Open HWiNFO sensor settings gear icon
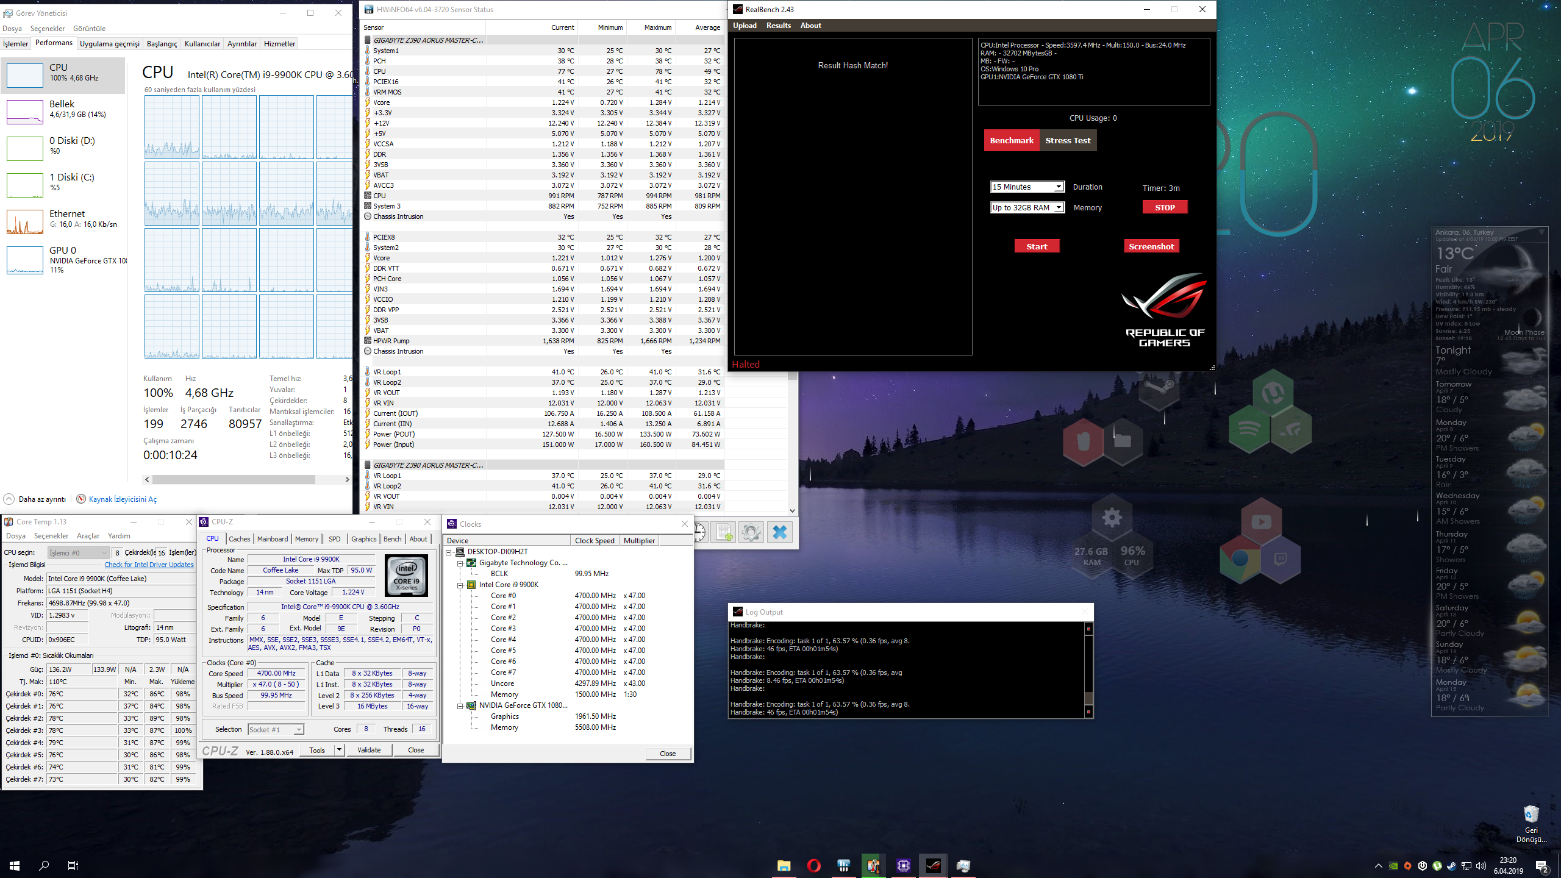This screenshot has height=878, width=1561. [751, 532]
